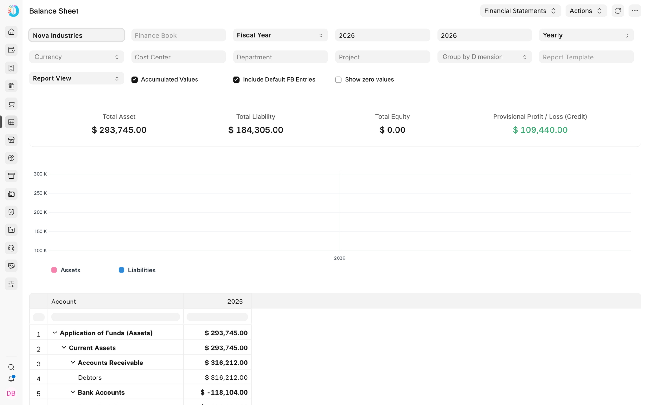Toggle the Liabilities legend blue swatch
The height and width of the screenshot is (405, 648).
(x=121, y=270)
